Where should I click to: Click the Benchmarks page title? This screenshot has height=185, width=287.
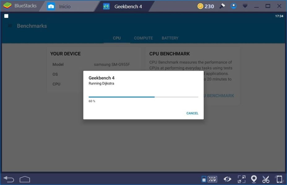click(32, 26)
